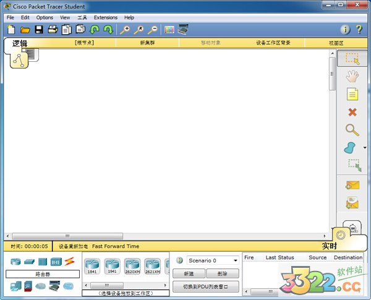The image size is (371, 300).
Task: Select the Wireless Devices category
Action: 56,262
